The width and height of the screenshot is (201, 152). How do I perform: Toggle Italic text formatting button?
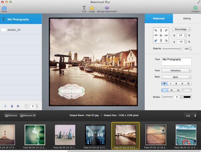point(170,84)
